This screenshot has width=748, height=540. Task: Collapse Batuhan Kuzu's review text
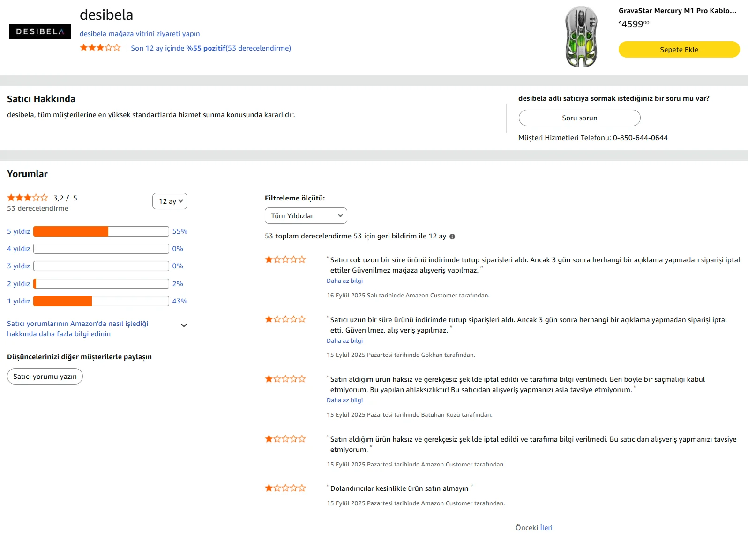click(x=344, y=400)
